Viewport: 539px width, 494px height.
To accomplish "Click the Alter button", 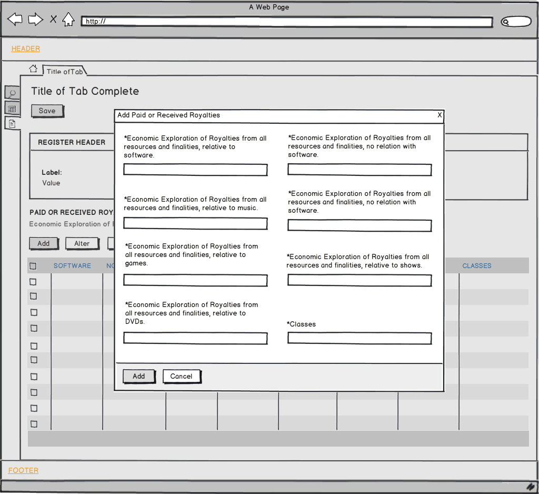I will (x=82, y=243).
